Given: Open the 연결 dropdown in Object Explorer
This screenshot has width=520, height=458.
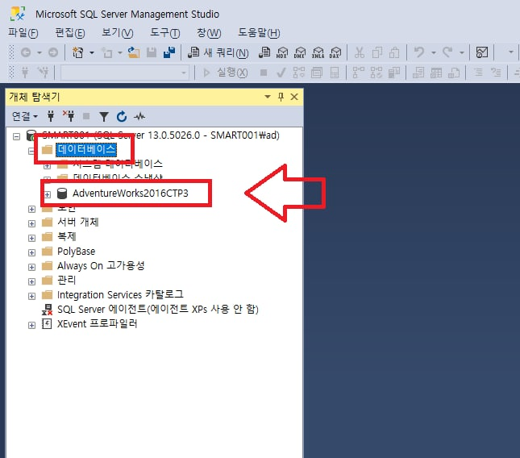Looking at the screenshot, I should (24, 116).
